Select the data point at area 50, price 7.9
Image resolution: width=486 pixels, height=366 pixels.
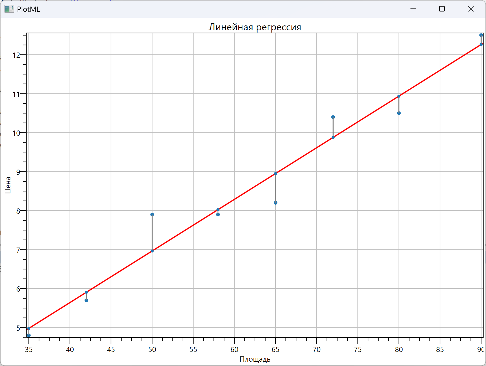tap(152, 214)
